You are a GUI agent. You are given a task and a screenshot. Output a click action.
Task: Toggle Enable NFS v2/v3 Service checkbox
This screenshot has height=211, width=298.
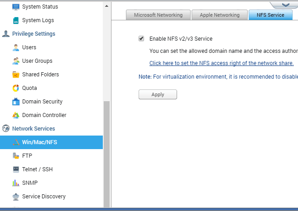141,38
